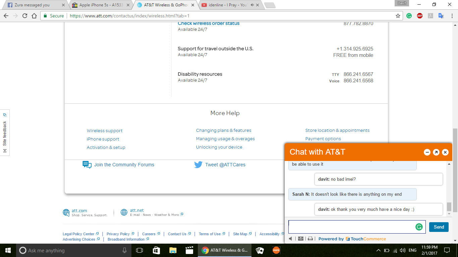Open the Chrome three-dot menu
The image size is (458, 257).
[452, 16]
